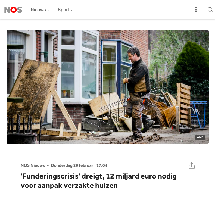Go to homepage via the NOS logo
Screen dimensions: 215x197
click(13, 10)
